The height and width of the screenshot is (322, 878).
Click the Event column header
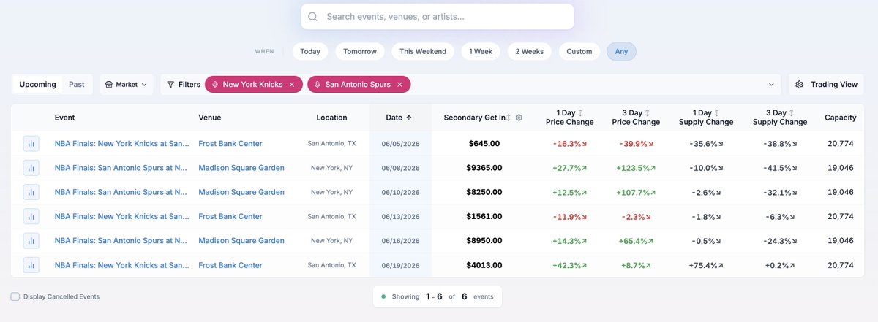coord(64,118)
